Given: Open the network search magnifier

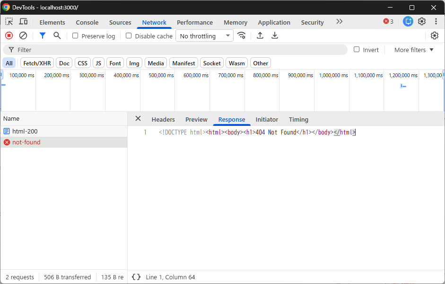Looking at the screenshot, I should click(x=57, y=36).
